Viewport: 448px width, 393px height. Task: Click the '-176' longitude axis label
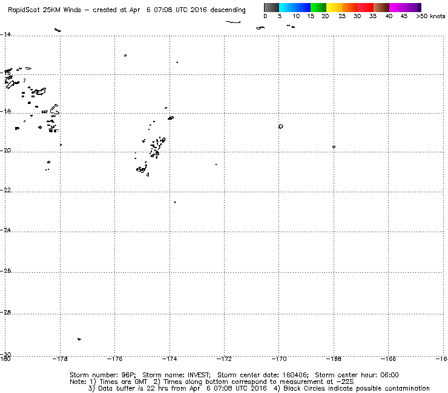pos(114,359)
